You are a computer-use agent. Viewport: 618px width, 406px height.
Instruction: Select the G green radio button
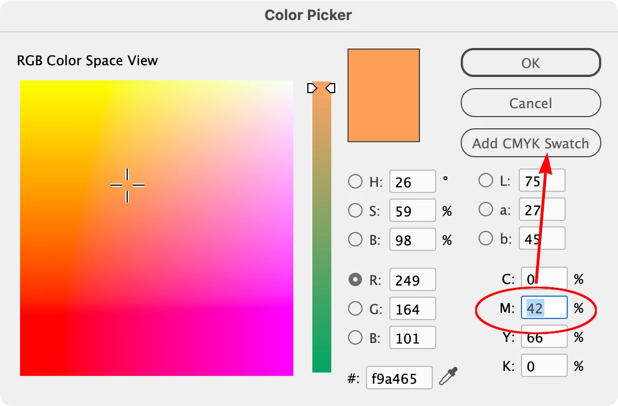point(355,308)
